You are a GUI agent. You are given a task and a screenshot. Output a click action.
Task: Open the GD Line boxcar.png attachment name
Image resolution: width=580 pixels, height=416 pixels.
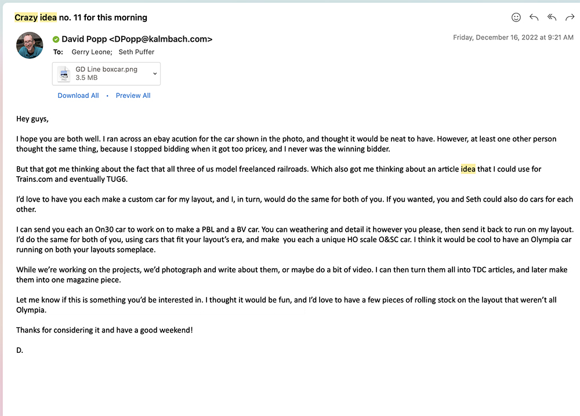click(106, 70)
